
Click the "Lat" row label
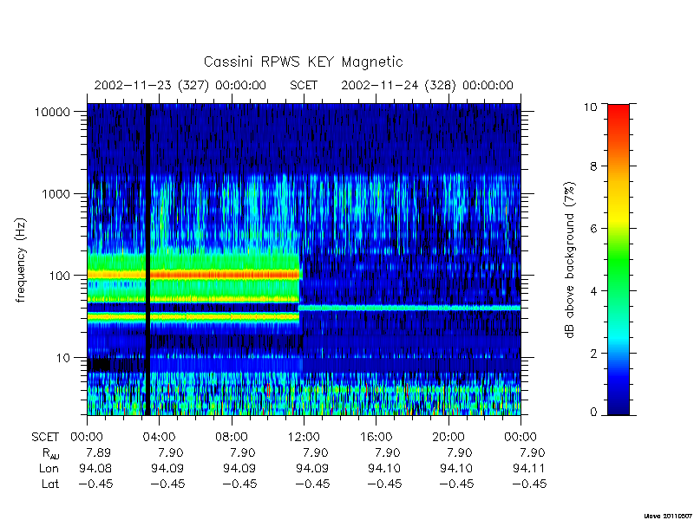pyautogui.click(x=50, y=484)
